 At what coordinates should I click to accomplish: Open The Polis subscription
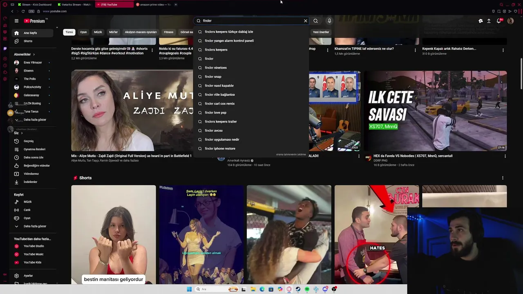(33, 79)
